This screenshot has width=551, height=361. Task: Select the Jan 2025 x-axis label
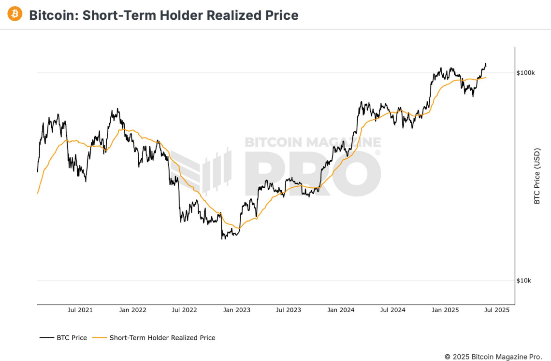point(445,310)
